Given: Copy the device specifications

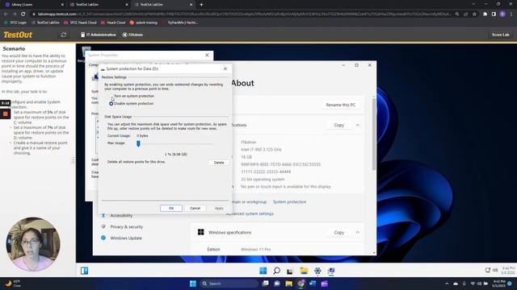Looking at the screenshot, I should (339, 126).
